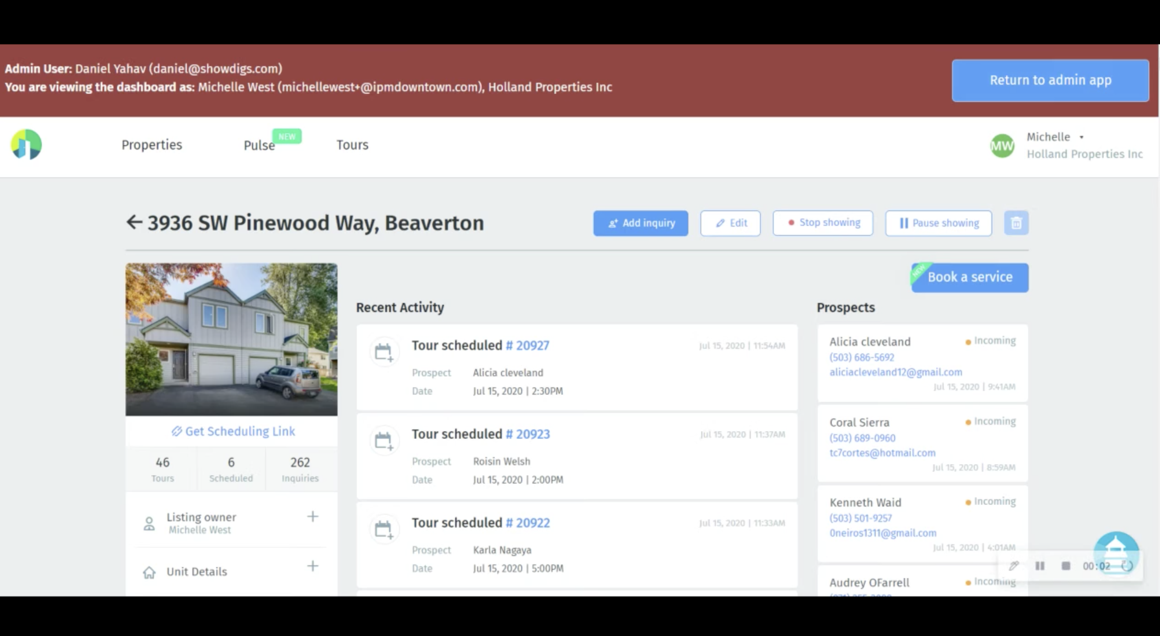This screenshot has width=1160, height=636.
Task: Click email 0neiros1311@gmail.com
Action: pos(882,533)
